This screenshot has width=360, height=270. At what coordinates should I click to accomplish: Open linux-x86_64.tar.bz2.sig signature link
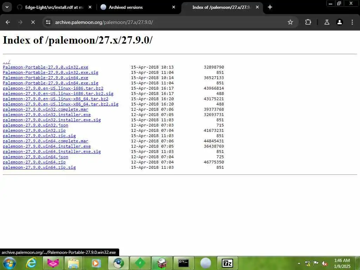click(60, 104)
